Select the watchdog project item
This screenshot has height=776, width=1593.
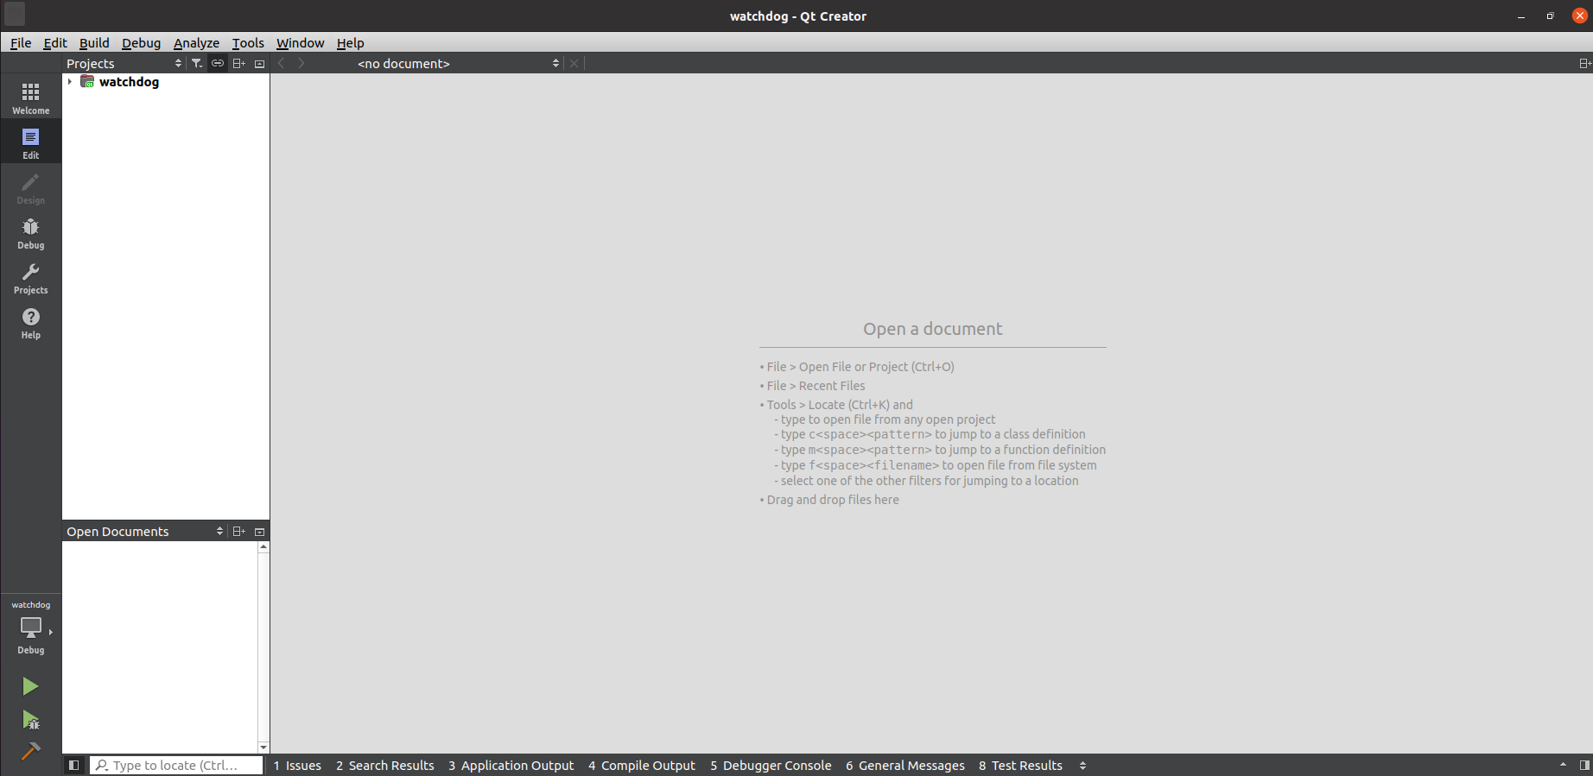(129, 81)
